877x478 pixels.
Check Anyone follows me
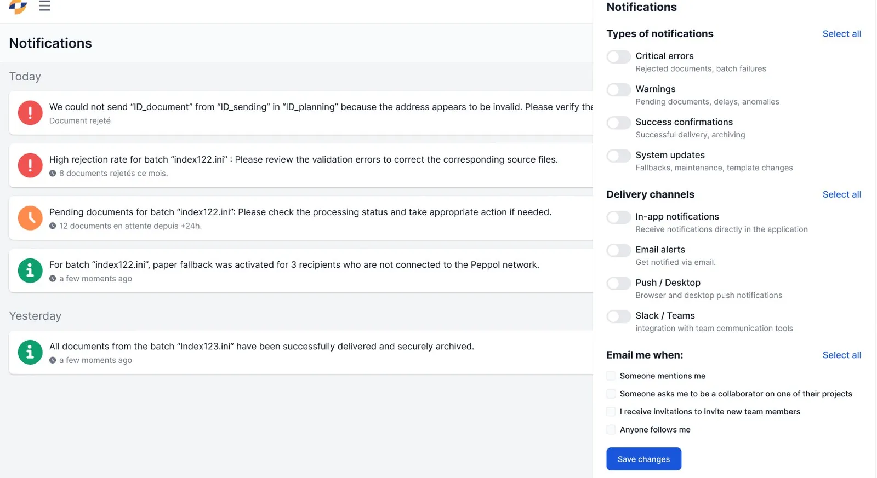(x=611, y=430)
